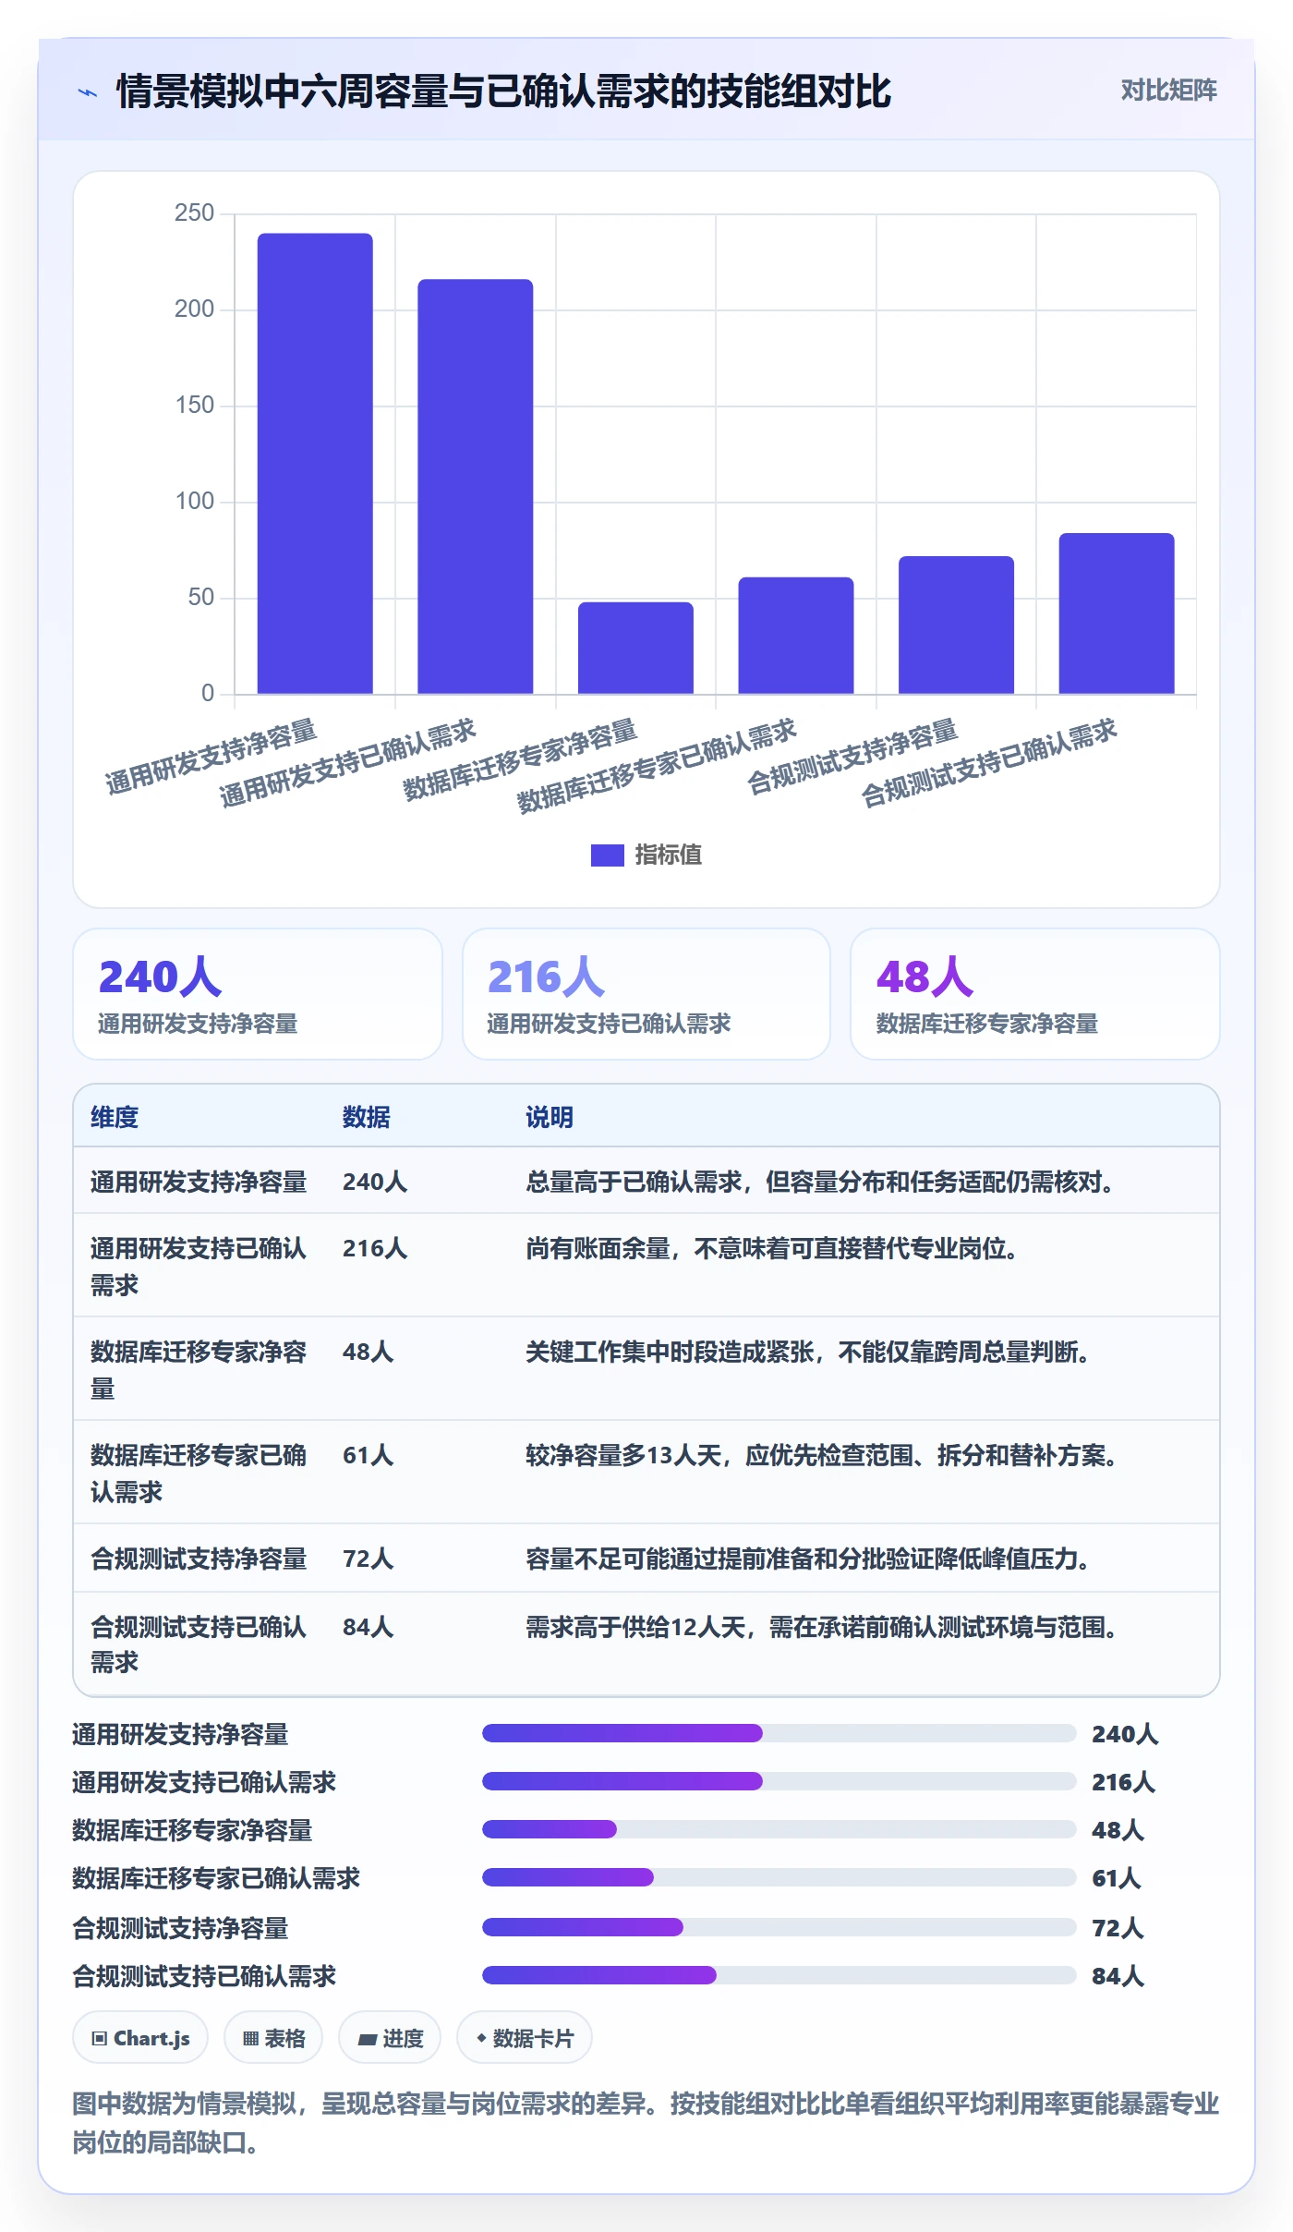Open the 240人 stat card
The image size is (1293, 2232).
tap(258, 994)
